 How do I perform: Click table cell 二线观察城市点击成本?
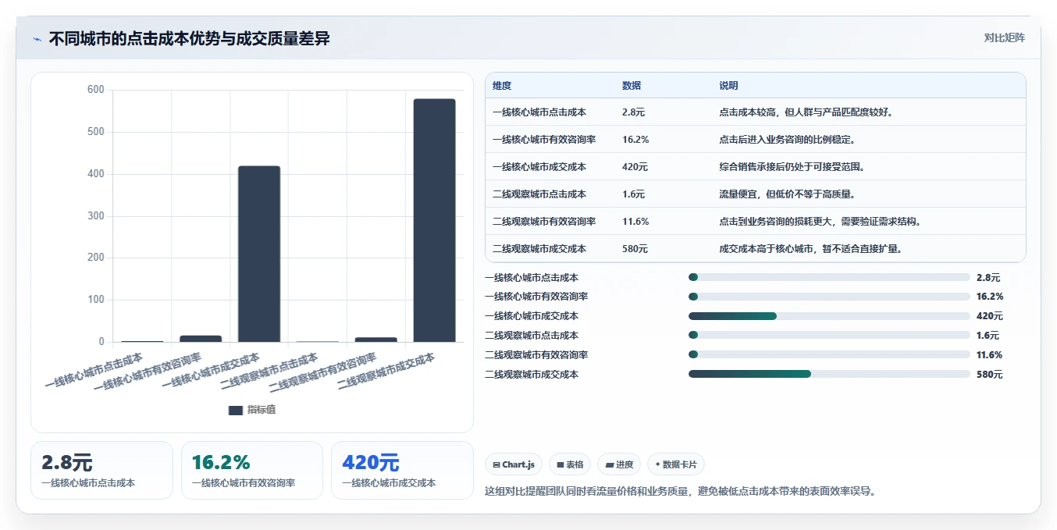coord(539,194)
